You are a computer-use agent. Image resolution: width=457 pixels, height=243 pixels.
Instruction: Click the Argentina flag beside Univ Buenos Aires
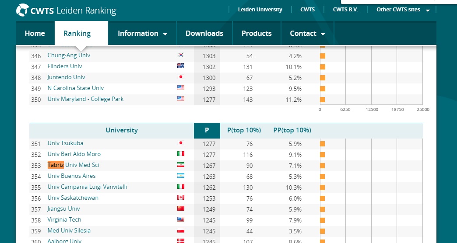click(x=180, y=176)
